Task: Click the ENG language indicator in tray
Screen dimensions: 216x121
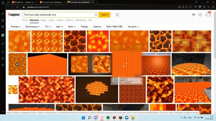Action: pos(190,118)
